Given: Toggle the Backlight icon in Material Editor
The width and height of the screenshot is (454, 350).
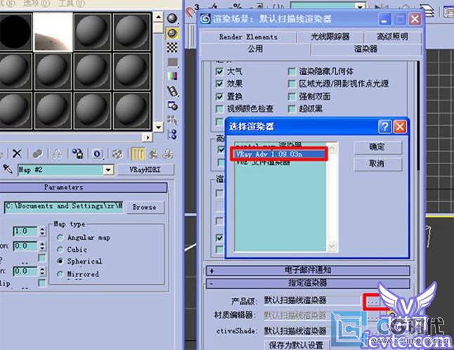Looking at the screenshot, I should [x=172, y=34].
